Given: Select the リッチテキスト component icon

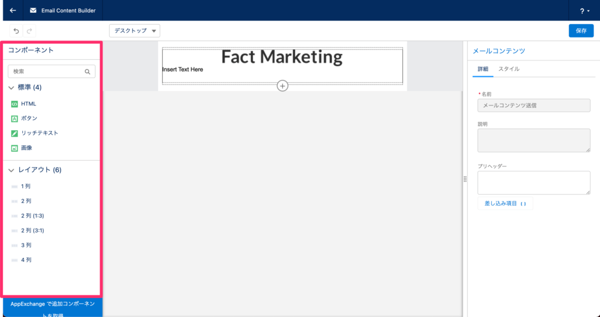Looking at the screenshot, I should 15,133.
